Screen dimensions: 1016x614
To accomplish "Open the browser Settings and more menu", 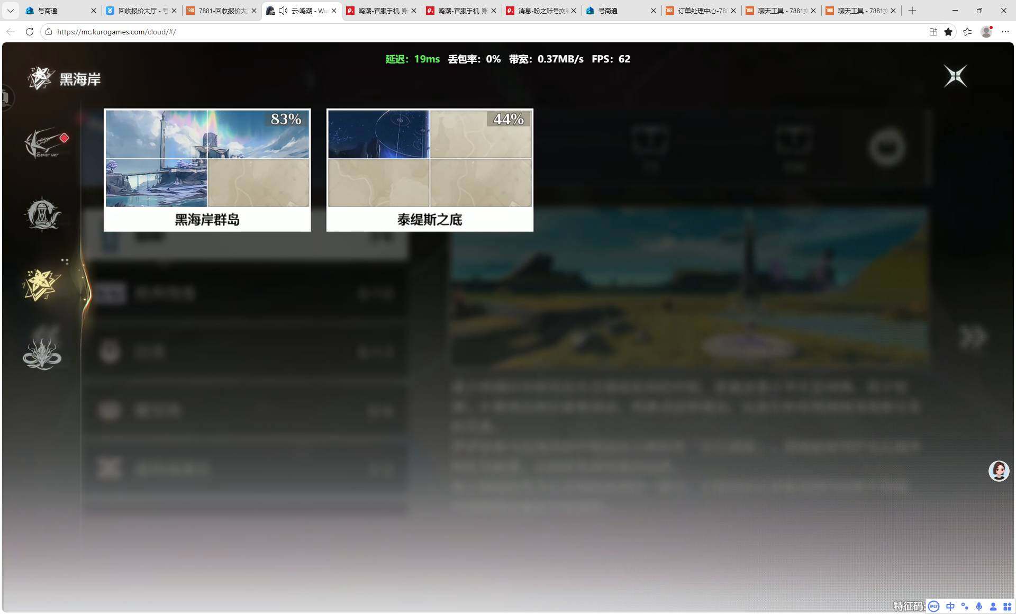I will click(1005, 32).
